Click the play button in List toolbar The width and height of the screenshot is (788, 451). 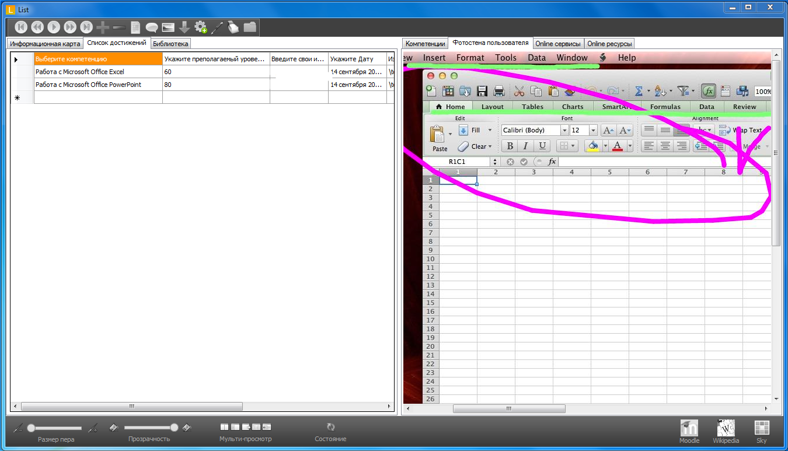click(x=54, y=27)
